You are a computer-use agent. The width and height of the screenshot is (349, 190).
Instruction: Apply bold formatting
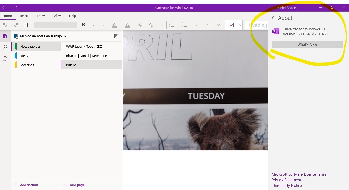point(83,25)
